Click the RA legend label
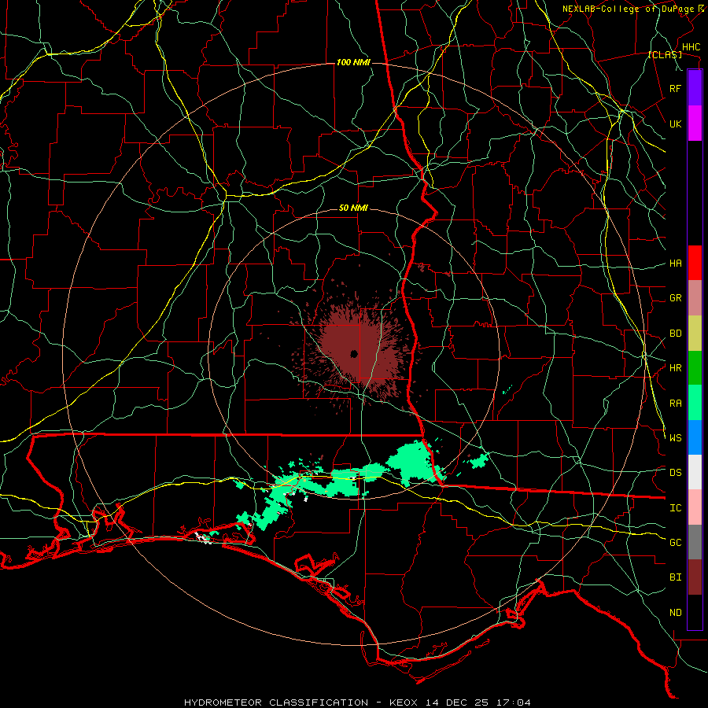708x708 pixels. pyautogui.click(x=675, y=404)
